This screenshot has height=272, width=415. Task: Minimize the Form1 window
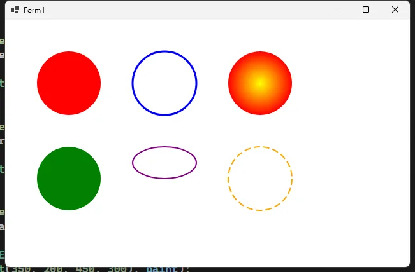[x=337, y=10]
